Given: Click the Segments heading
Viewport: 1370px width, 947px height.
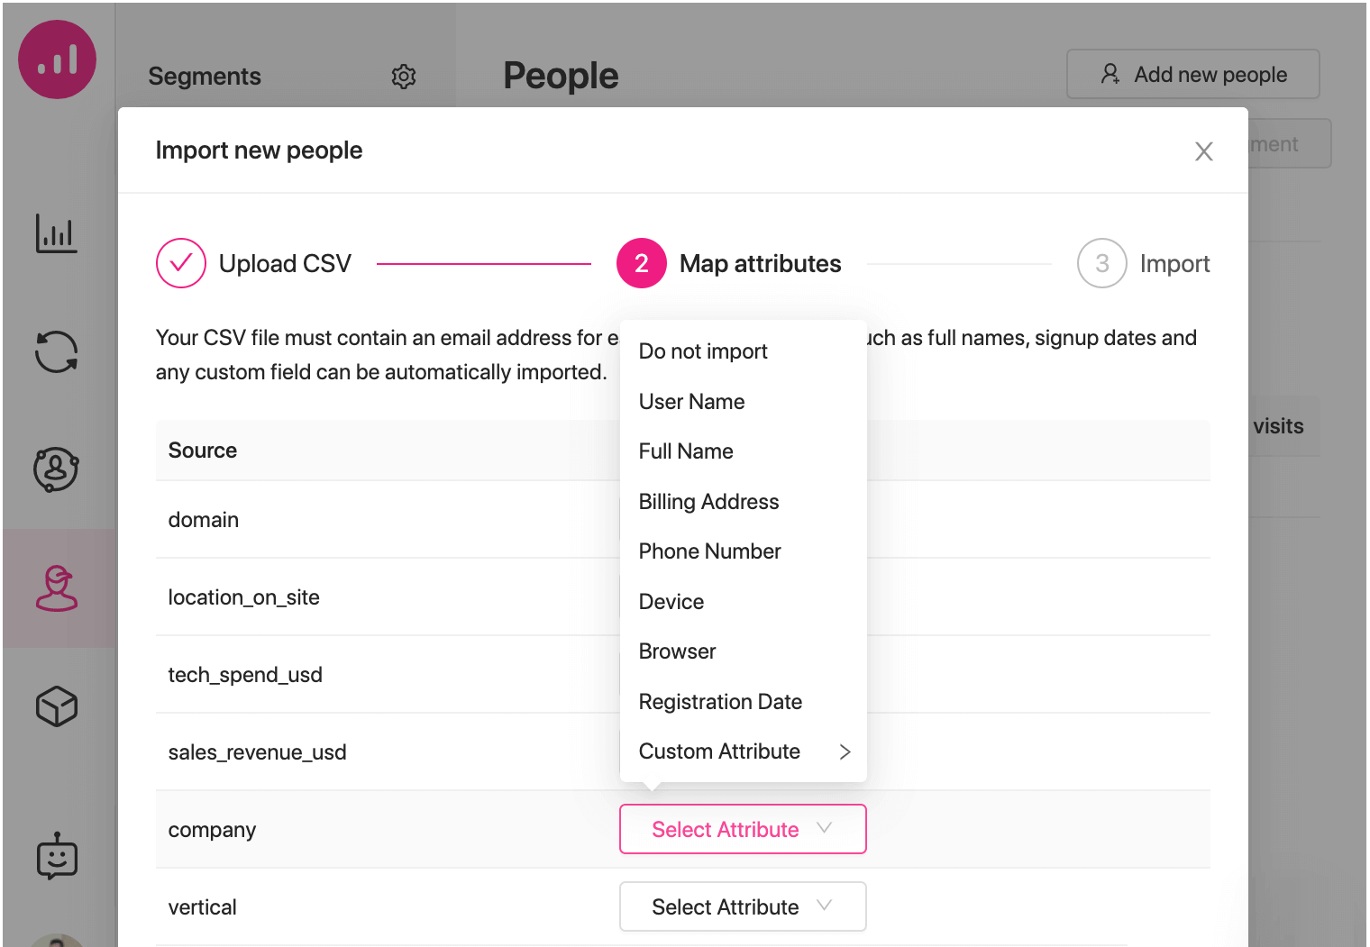Looking at the screenshot, I should click(x=205, y=77).
